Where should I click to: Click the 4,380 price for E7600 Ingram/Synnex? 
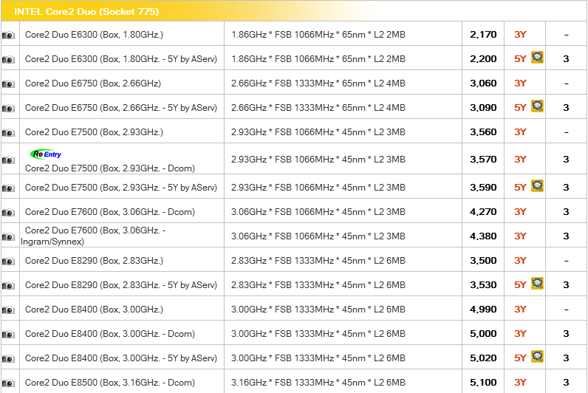click(x=483, y=236)
